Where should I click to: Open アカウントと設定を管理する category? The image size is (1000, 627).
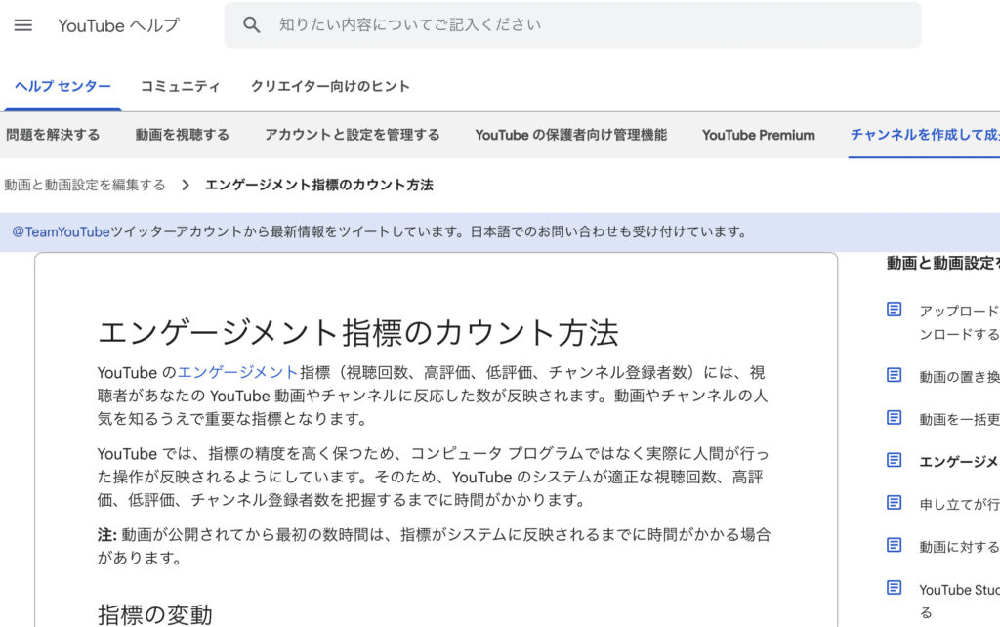[352, 135]
